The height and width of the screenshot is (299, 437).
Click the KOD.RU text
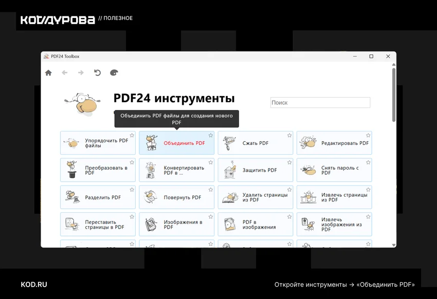coord(34,285)
